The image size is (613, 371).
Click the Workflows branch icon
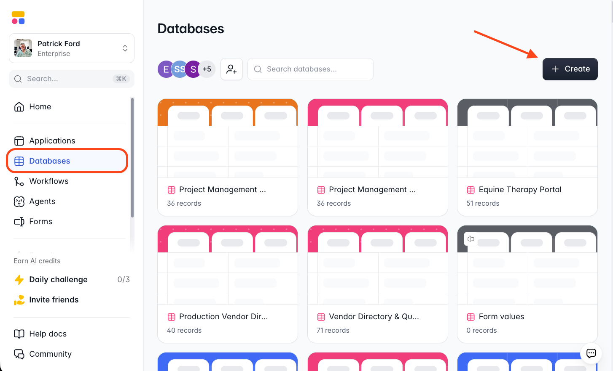[x=19, y=181]
